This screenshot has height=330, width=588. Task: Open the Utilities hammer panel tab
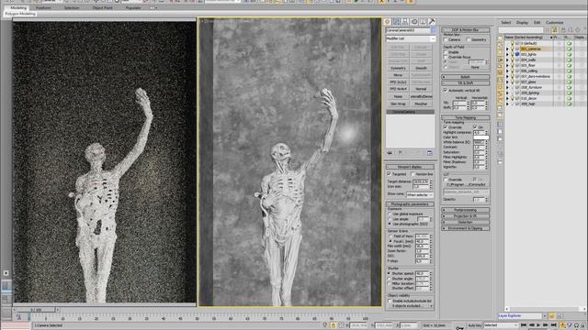point(432,22)
